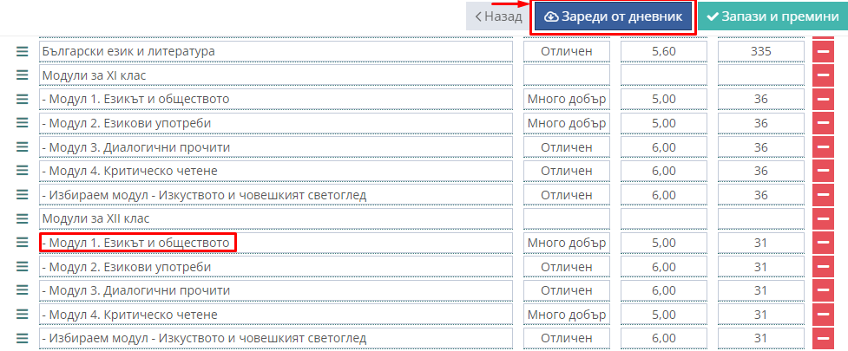This screenshot has height=351, width=848.
Task: Focus the 36 hours field for XI Модул 4
Action: (x=761, y=171)
